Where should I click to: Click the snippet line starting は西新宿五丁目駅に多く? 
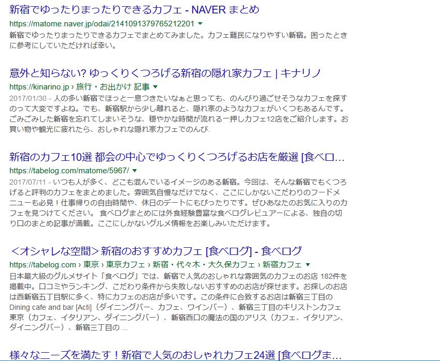click(x=171, y=297)
